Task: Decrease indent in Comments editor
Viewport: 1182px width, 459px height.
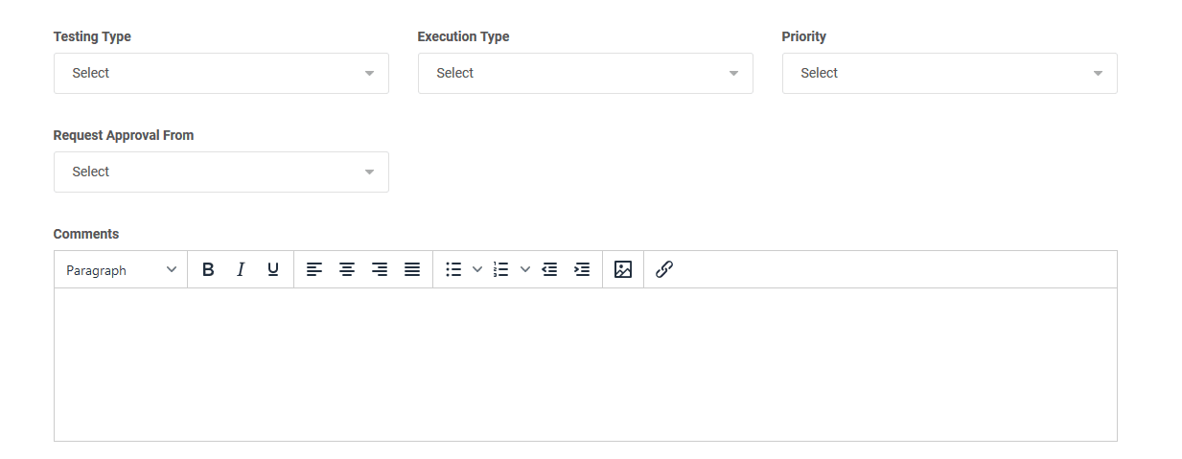Action: point(549,270)
